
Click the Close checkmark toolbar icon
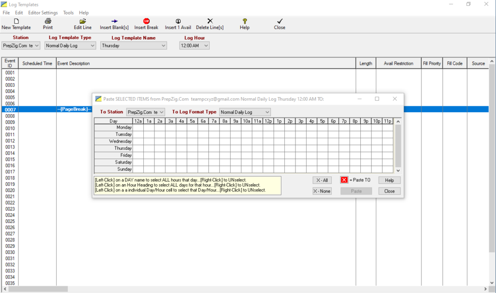[279, 21]
